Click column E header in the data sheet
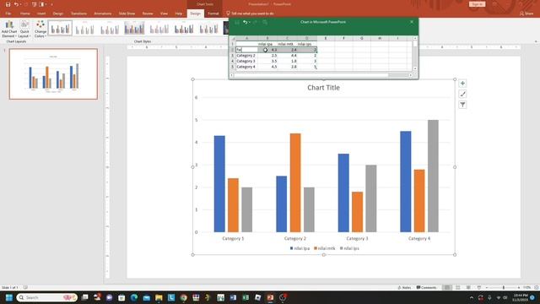 coord(326,38)
